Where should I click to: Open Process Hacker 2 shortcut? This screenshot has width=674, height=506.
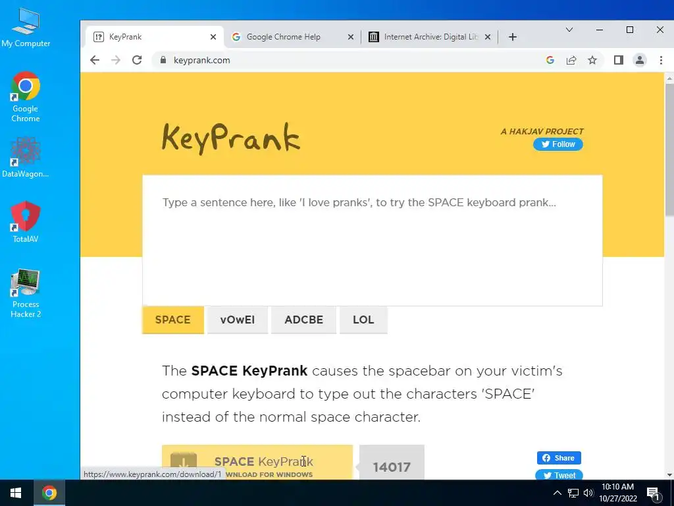(x=26, y=293)
